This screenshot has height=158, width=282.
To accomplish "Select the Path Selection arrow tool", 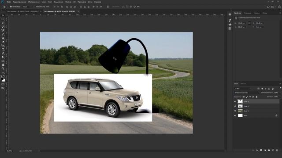I will point(3,57).
